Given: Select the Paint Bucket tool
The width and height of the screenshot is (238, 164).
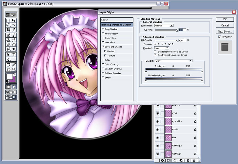Looking at the screenshot, I should (14, 44).
